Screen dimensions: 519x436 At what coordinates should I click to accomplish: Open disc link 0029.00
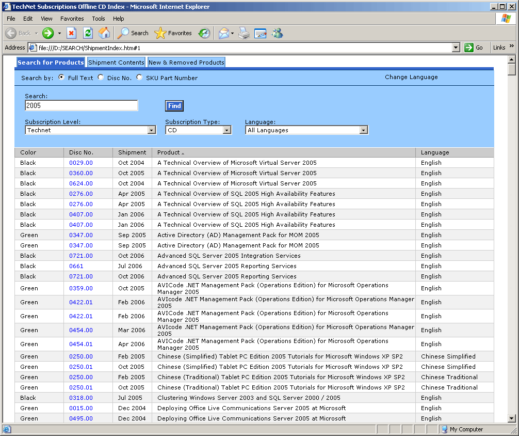click(x=81, y=163)
